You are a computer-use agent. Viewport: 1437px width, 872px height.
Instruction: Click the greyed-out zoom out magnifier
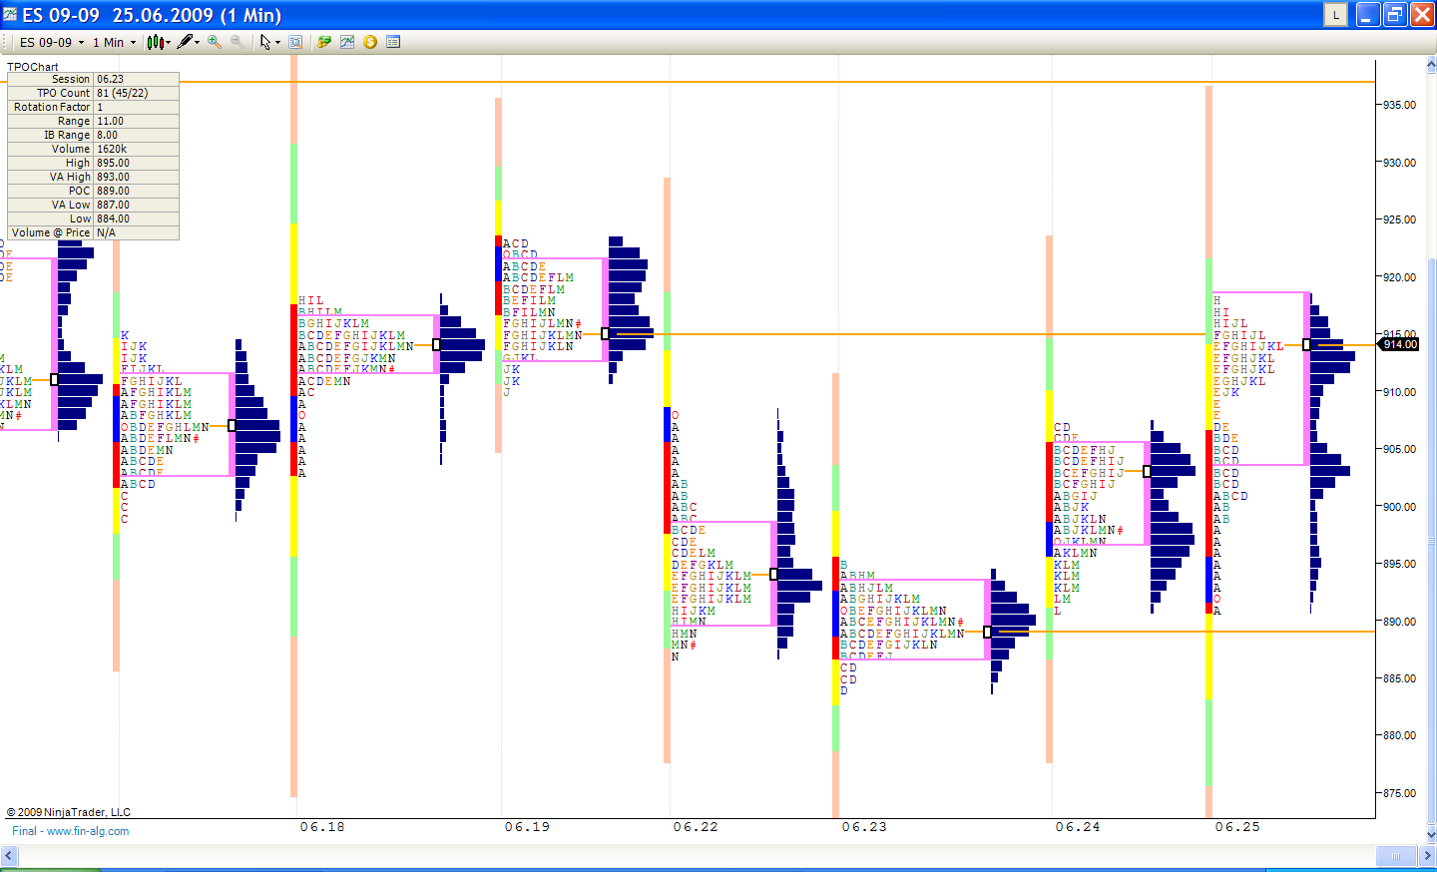click(238, 42)
